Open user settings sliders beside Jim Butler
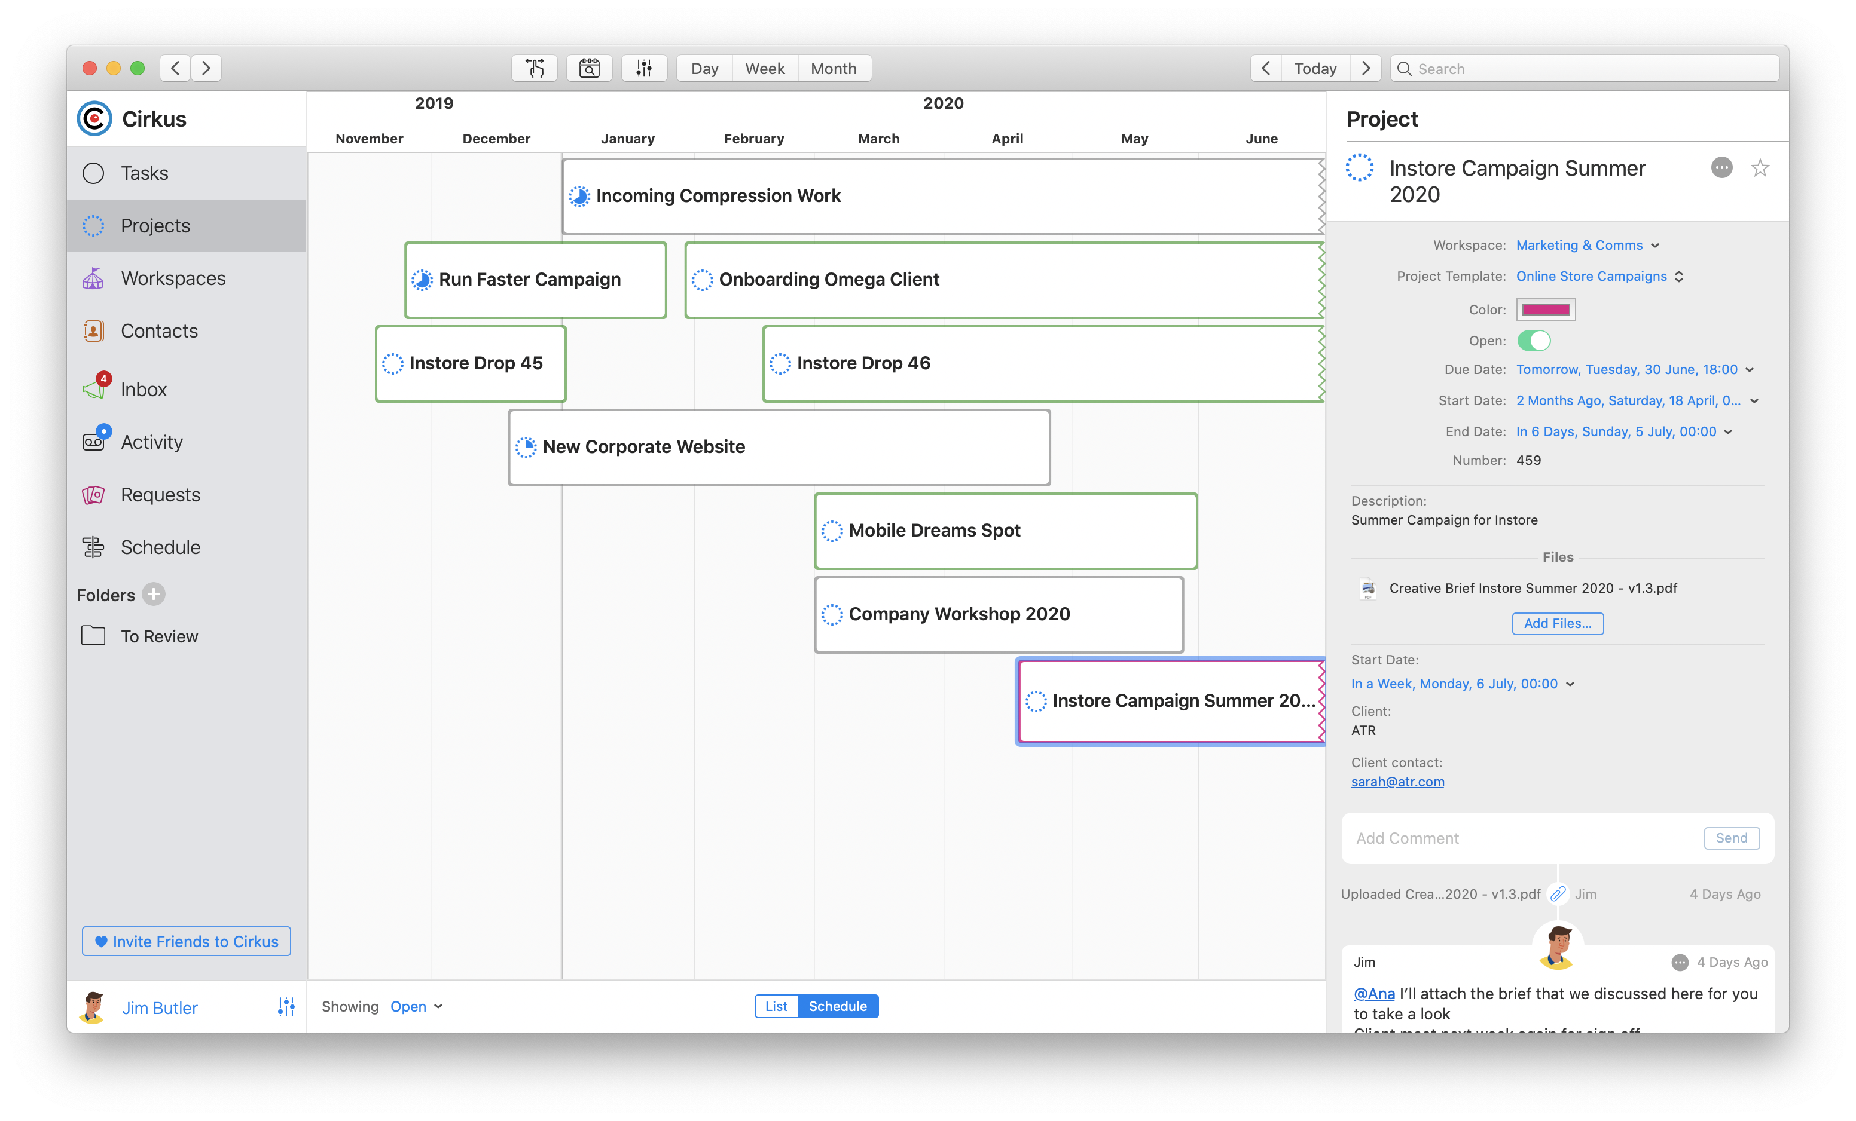 tap(286, 1007)
